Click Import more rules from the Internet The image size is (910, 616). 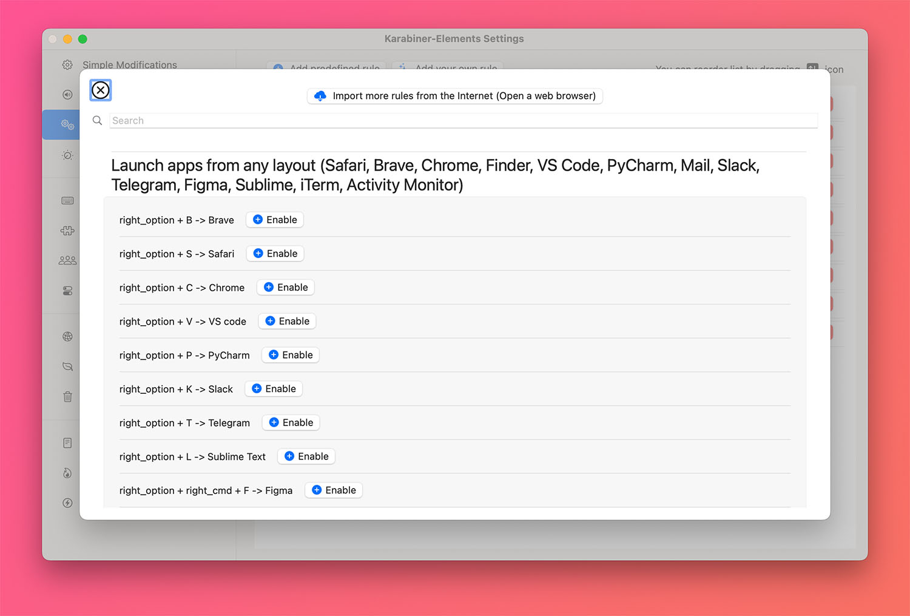(455, 96)
